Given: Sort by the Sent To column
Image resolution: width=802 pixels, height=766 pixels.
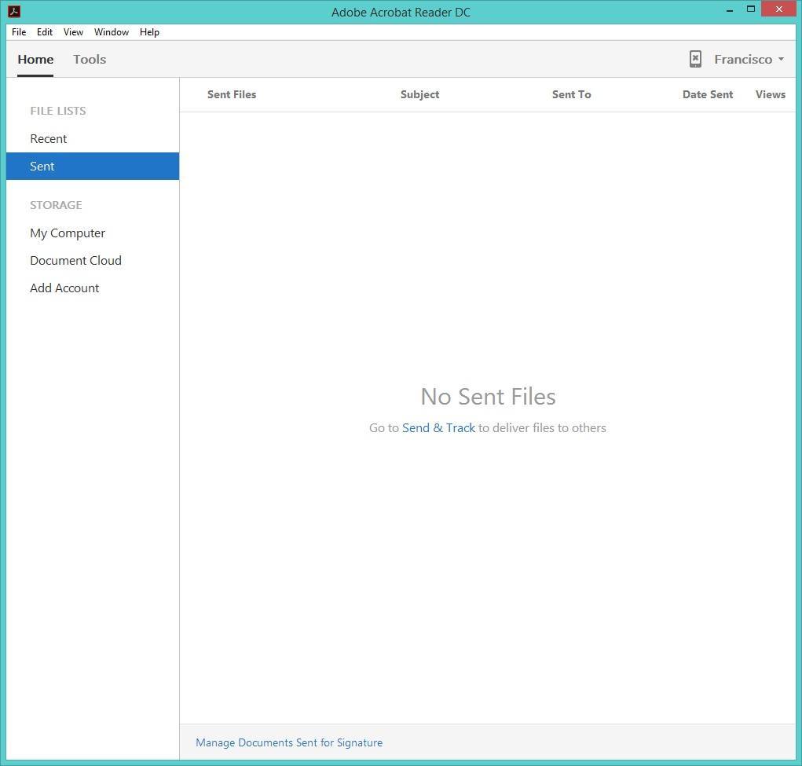Looking at the screenshot, I should point(571,94).
